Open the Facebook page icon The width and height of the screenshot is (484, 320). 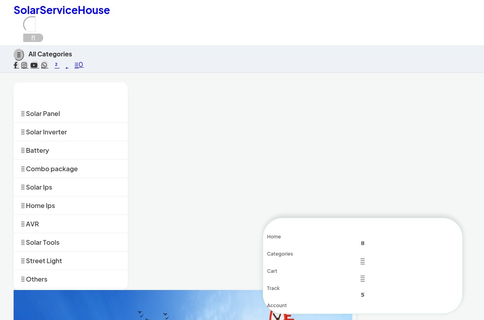pyautogui.click(x=16, y=65)
